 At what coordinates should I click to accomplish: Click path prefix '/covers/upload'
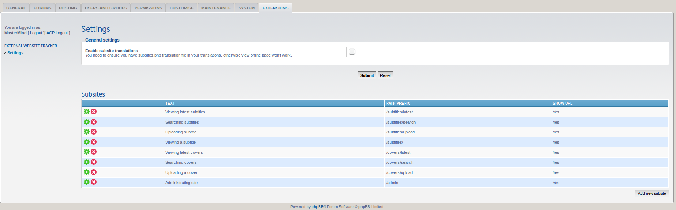click(x=399, y=172)
